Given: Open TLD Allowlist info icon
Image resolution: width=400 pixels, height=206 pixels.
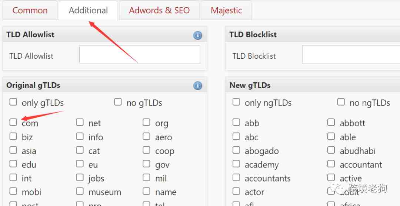Looking at the screenshot, I should click(x=197, y=35).
